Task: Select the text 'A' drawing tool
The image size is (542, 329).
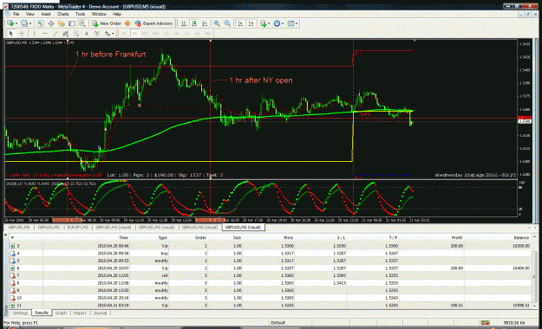Action: 87,34
